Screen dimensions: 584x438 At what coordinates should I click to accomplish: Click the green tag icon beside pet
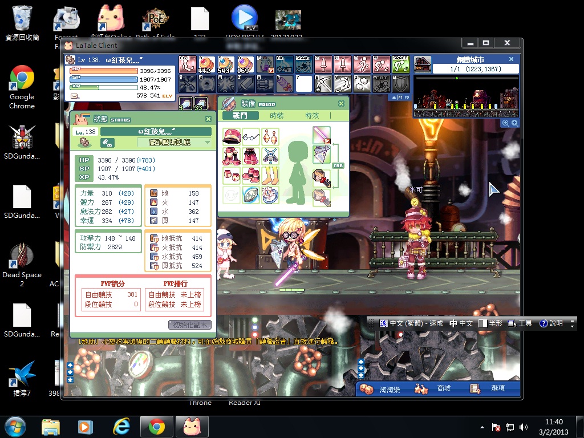pos(107,143)
